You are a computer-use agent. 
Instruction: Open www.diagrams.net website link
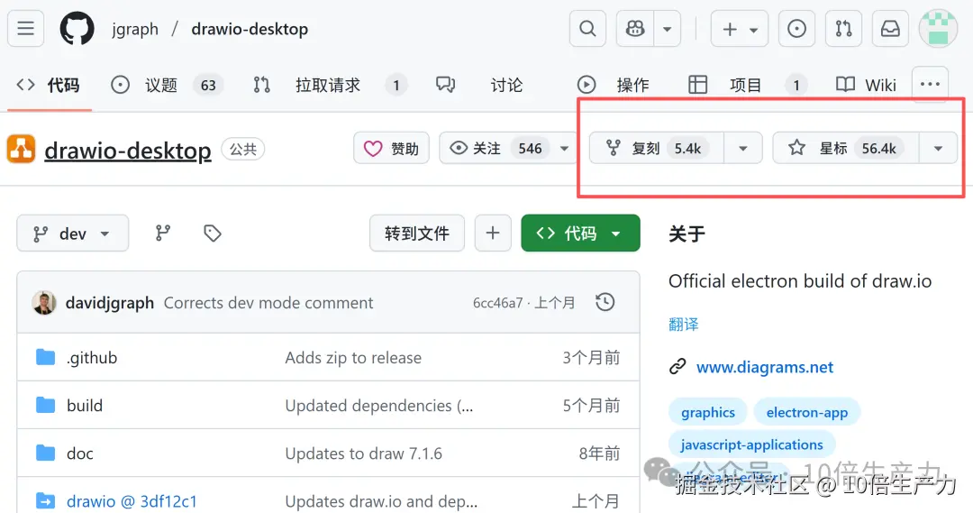(765, 367)
